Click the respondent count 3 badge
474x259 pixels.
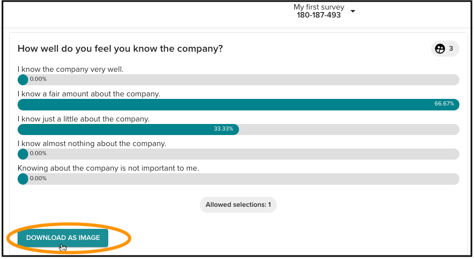445,49
